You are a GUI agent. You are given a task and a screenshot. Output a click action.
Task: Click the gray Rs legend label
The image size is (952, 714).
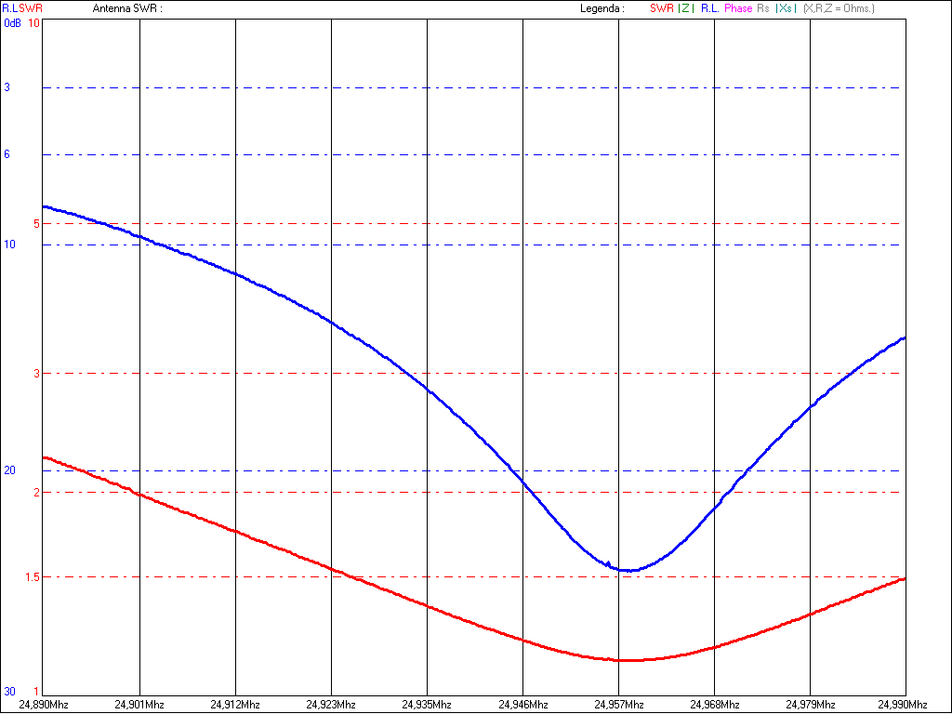point(763,8)
